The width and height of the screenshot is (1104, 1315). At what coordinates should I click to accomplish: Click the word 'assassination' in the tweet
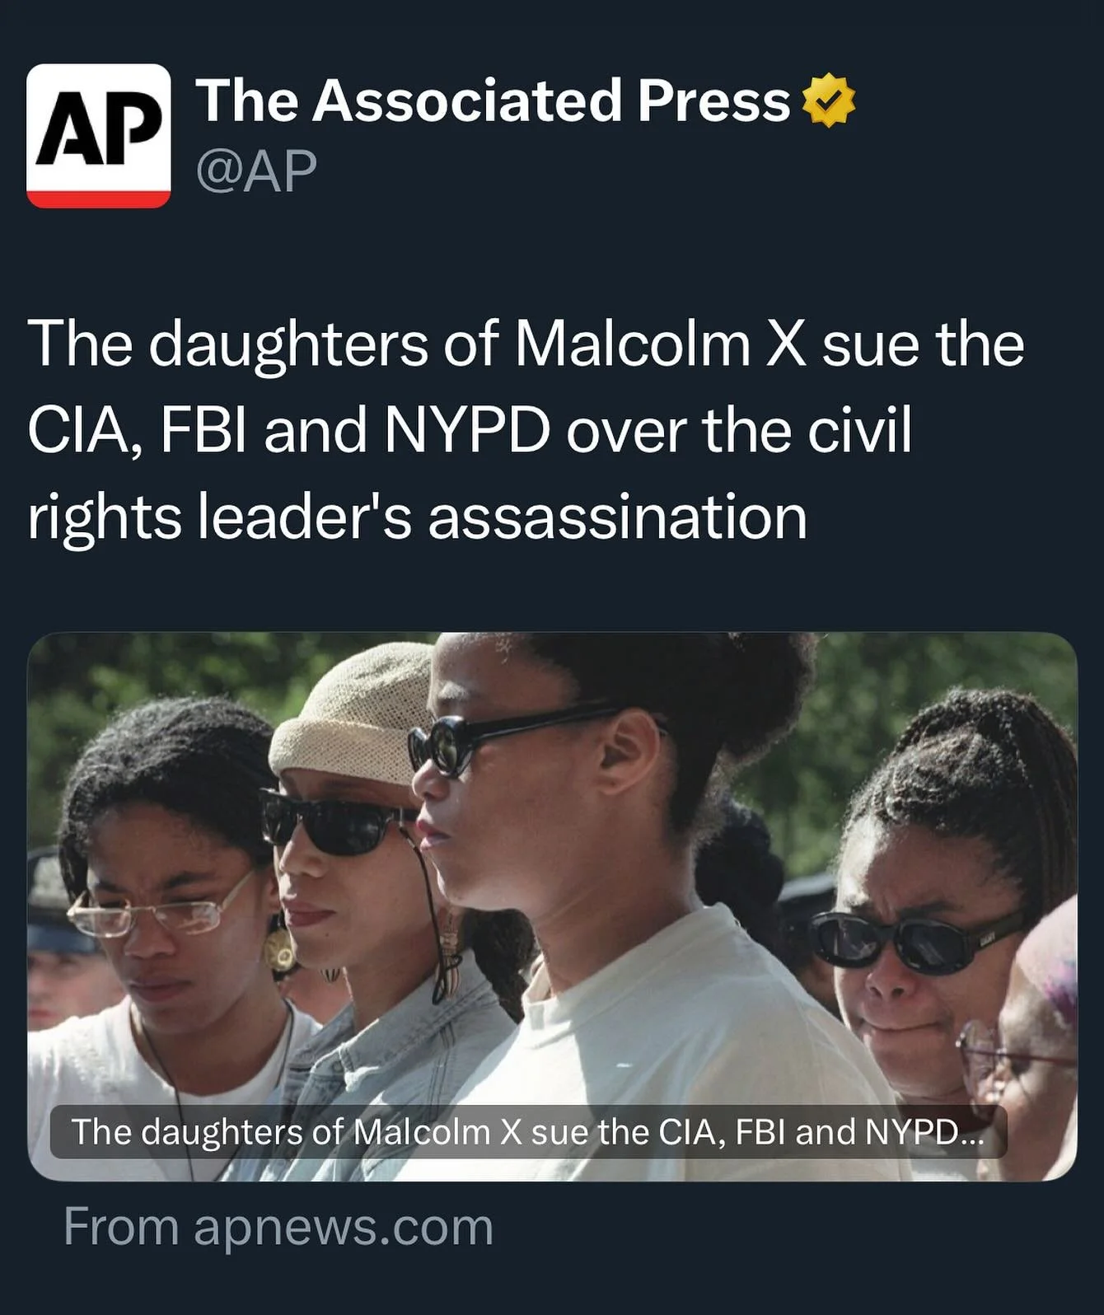(x=617, y=518)
